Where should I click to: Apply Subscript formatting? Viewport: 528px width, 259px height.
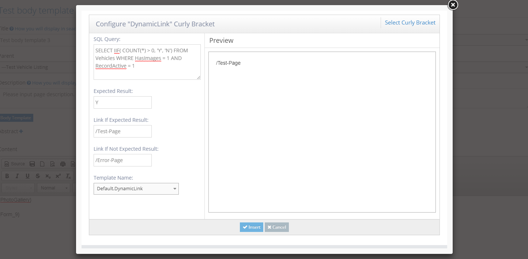point(48,176)
